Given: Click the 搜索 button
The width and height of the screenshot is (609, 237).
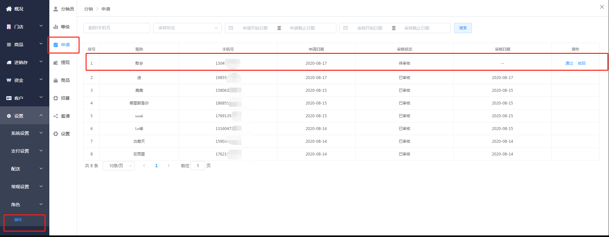Looking at the screenshot, I should 463,28.
